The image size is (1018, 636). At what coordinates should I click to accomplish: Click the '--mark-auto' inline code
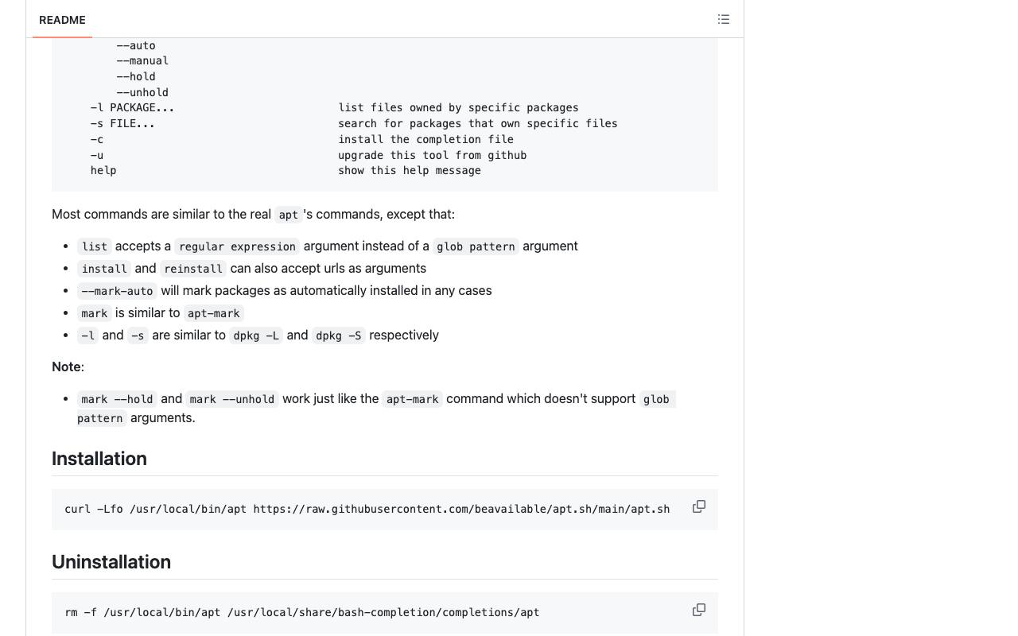click(x=117, y=291)
